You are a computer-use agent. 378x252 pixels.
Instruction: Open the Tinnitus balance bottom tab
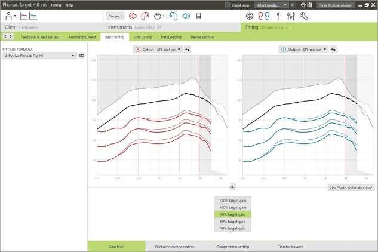pyautogui.click(x=291, y=247)
